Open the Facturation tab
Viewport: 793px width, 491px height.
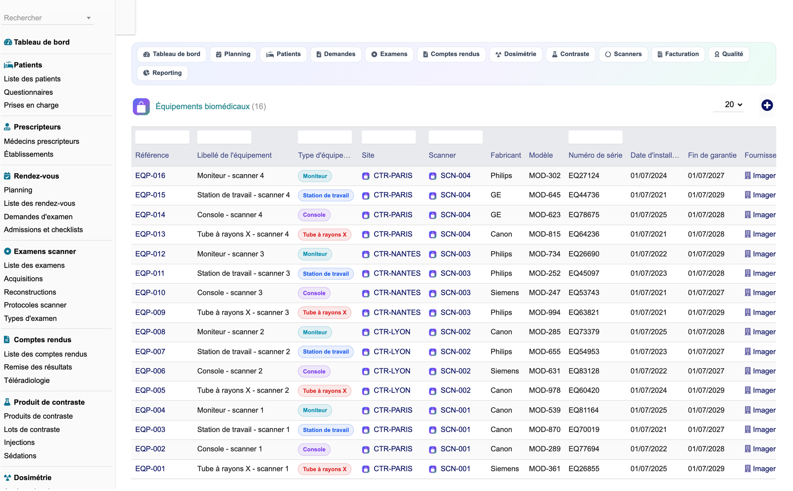point(678,54)
